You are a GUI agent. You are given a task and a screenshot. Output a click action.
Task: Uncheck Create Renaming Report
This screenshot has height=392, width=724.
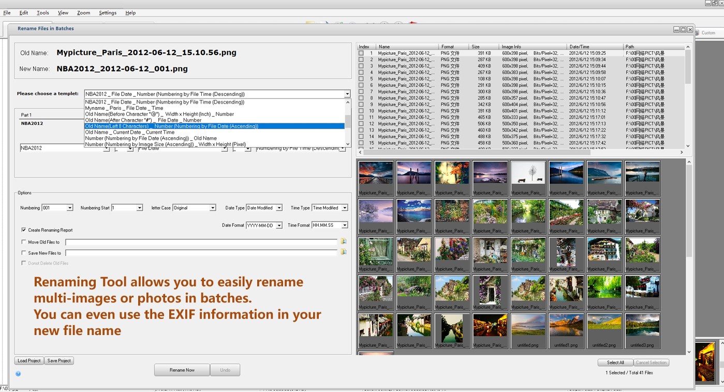pos(23,230)
